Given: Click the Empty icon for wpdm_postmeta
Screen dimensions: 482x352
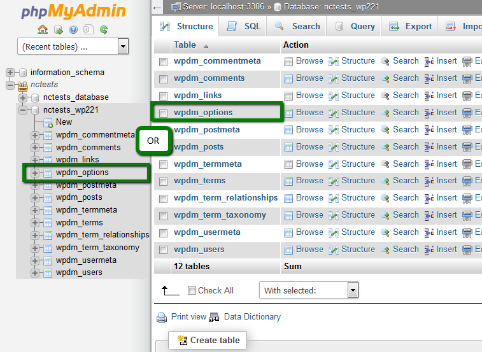Looking at the screenshot, I should (467, 130).
